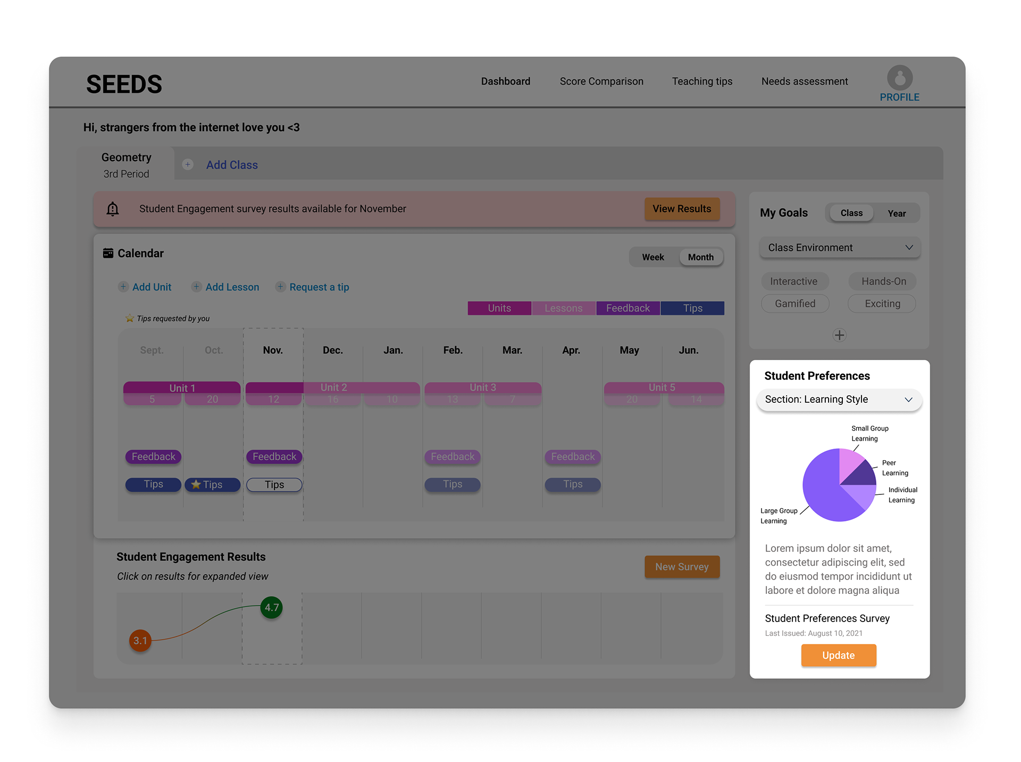Click the star icon on October Tips
Viewport: 1021px width, 762px height.
tap(196, 485)
